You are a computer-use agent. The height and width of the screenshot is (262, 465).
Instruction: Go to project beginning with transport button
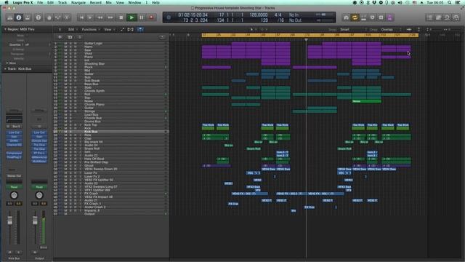81,17
